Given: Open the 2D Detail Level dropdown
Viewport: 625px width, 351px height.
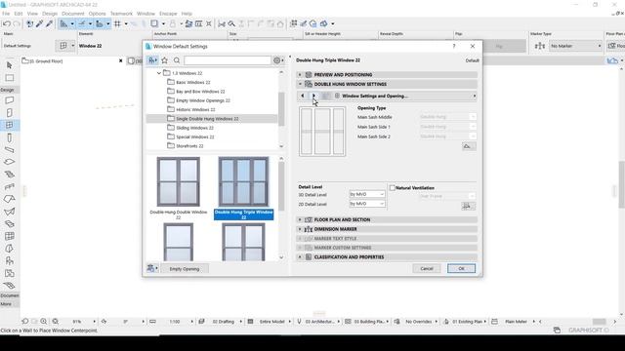Looking at the screenshot, I should (x=367, y=204).
